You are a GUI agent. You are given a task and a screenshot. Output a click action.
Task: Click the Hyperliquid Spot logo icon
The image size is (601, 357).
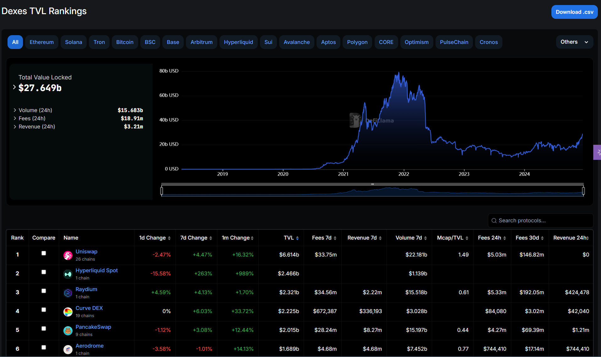[x=68, y=274]
